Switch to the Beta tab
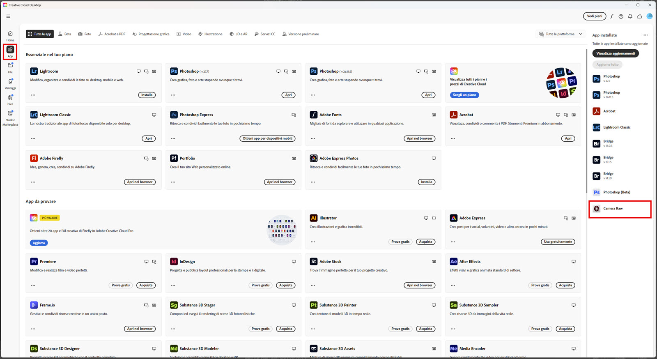This screenshot has height=359, width=657. pyautogui.click(x=64, y=34)
